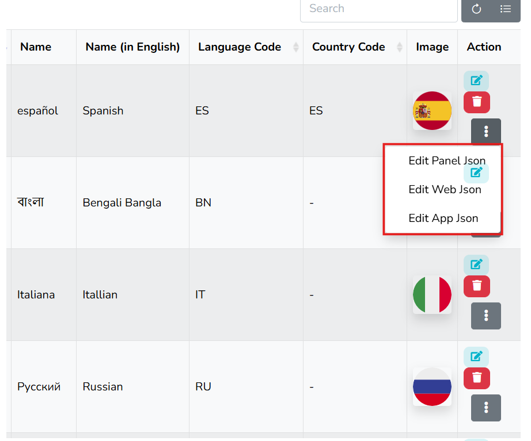
Task: Click the Spanish flag image
Action: click(432, 110)
